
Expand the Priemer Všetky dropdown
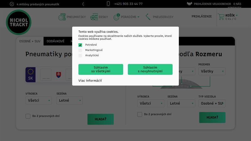click(212, 71)
